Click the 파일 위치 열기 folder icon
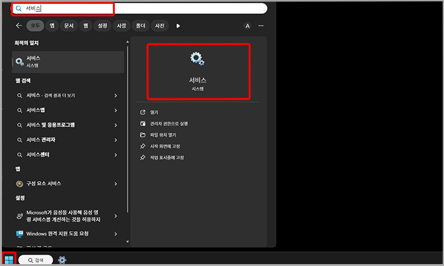The width and height of the screenshot is (444, 266). click(143, 135)
